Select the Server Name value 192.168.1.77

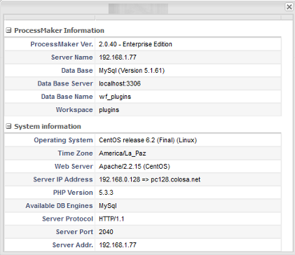(x=118, y=57)
